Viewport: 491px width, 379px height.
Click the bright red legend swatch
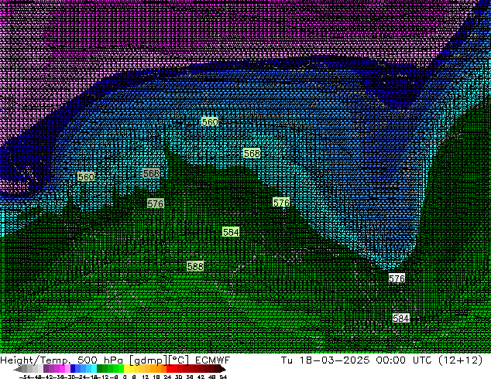[169, 369]
